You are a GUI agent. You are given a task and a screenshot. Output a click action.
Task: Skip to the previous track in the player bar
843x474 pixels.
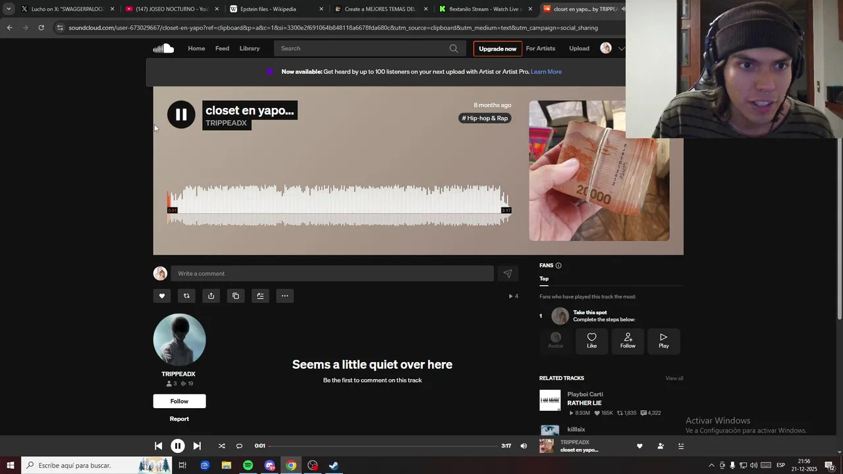(158, 446)
